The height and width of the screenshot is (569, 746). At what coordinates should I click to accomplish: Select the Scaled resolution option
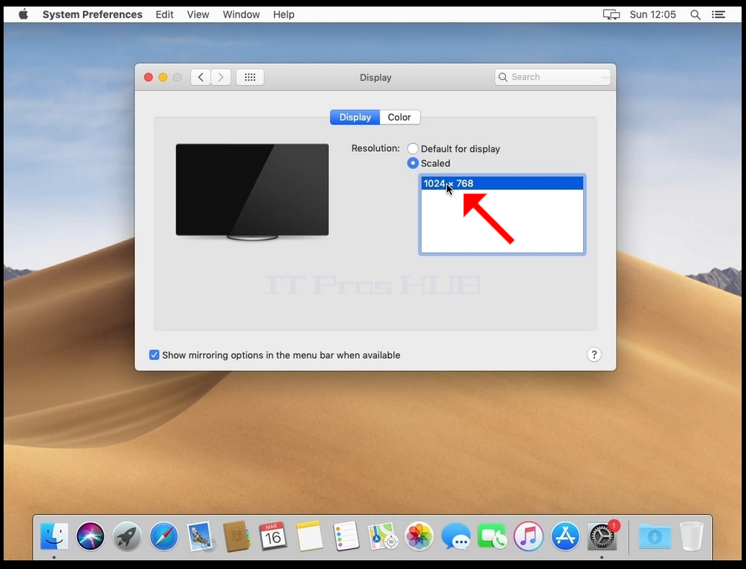point(413,163)
